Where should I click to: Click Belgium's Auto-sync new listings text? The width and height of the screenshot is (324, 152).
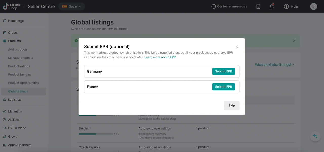click(155, 128)
